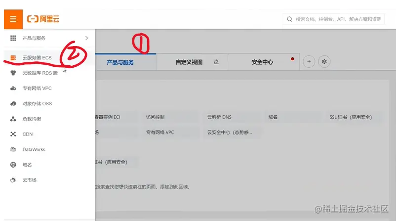Open 云数据库 RDS 版 from the sidebar
The image size is (396, 221).
coord(49,73)
